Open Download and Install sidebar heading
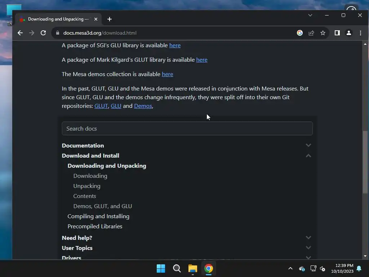The width and height of the screenshot is (369, 277). coord(90,156)
